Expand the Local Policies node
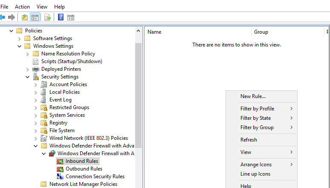 [x=35, y=93]
